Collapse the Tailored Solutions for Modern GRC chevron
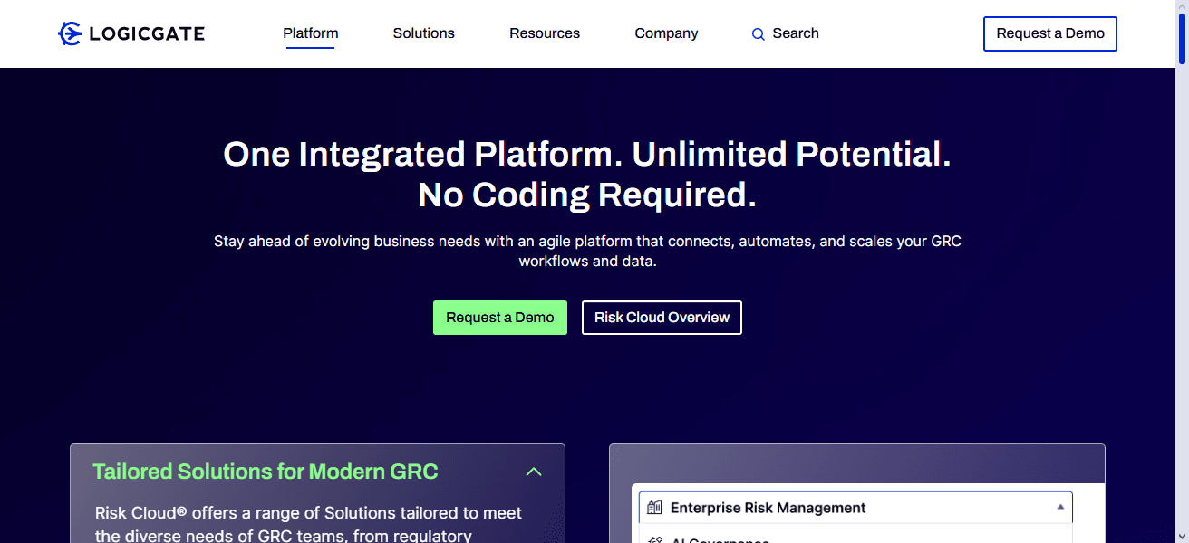The image size is (1189, 543). tap(534, 472)
